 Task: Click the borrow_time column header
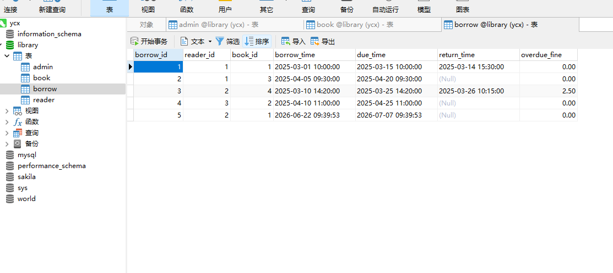click(314, 55)
